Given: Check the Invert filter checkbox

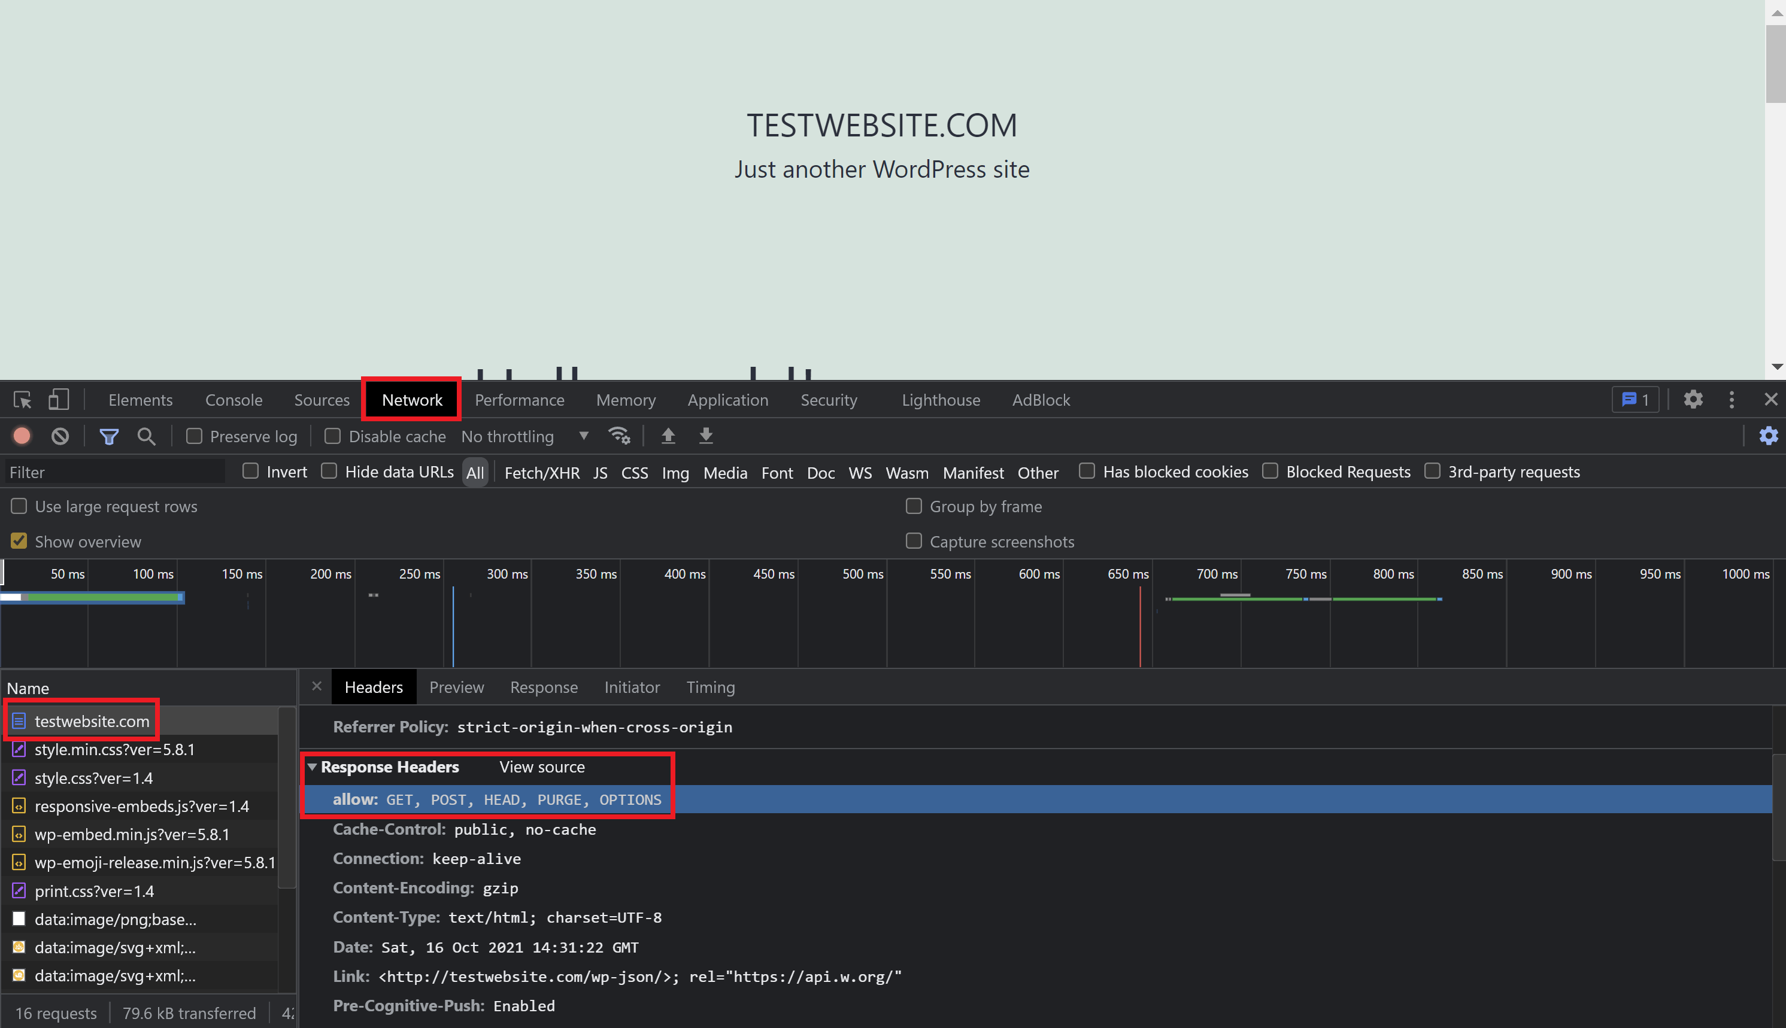Looking at the screenshot, I should coord(251,471).
